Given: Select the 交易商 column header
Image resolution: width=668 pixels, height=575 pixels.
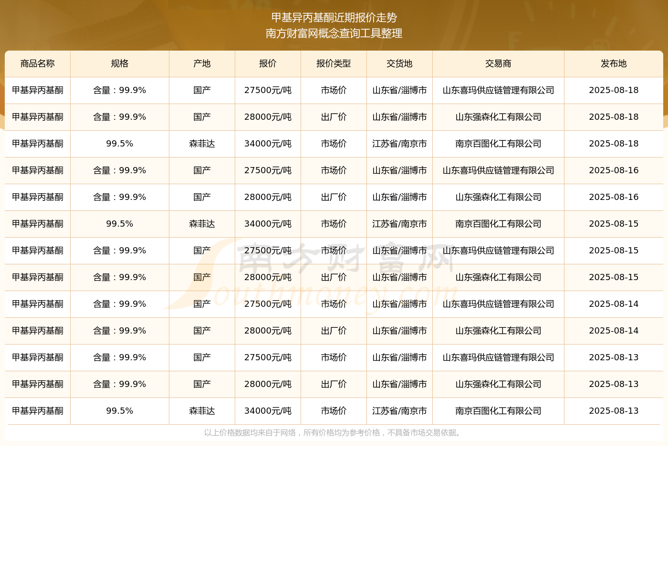Looking at the screenshot, I should tap(498, 63).
